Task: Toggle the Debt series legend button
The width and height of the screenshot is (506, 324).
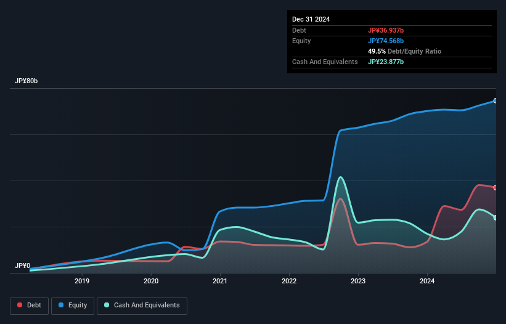Action: (30, 306)
